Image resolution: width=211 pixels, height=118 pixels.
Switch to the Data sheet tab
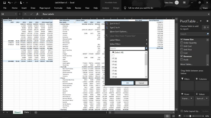(x=26, y=112)
